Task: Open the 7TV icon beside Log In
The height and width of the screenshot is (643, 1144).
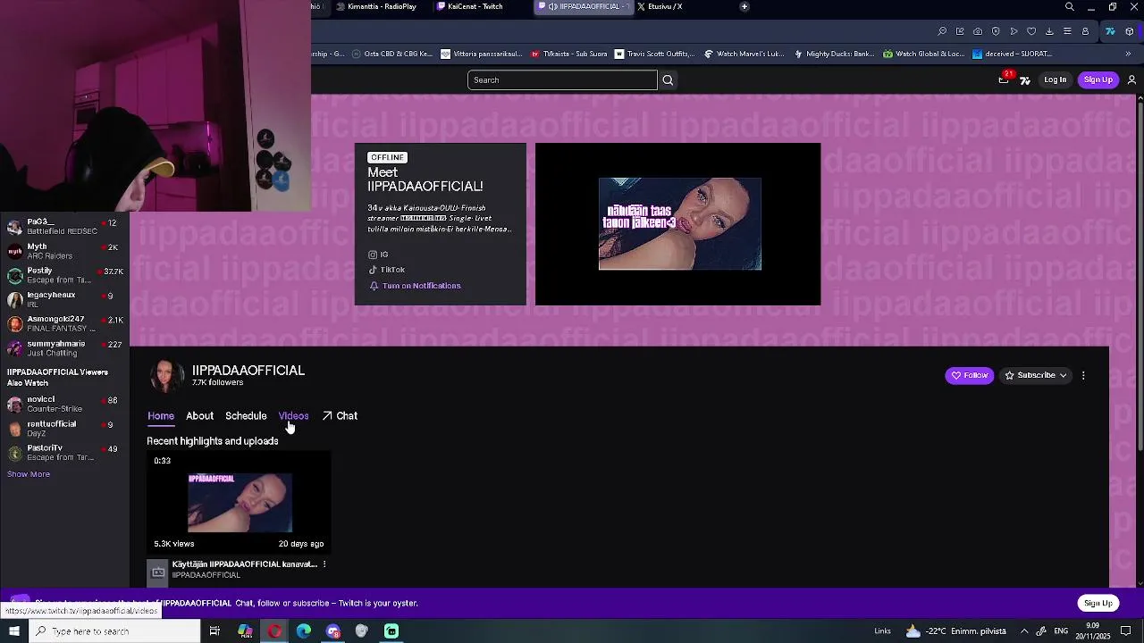Action: (x=1025, y=80)
